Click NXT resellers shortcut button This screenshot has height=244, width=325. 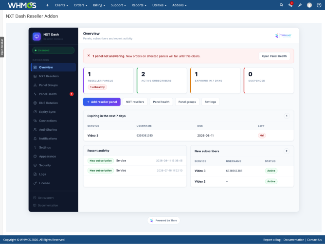pos(135,102)
